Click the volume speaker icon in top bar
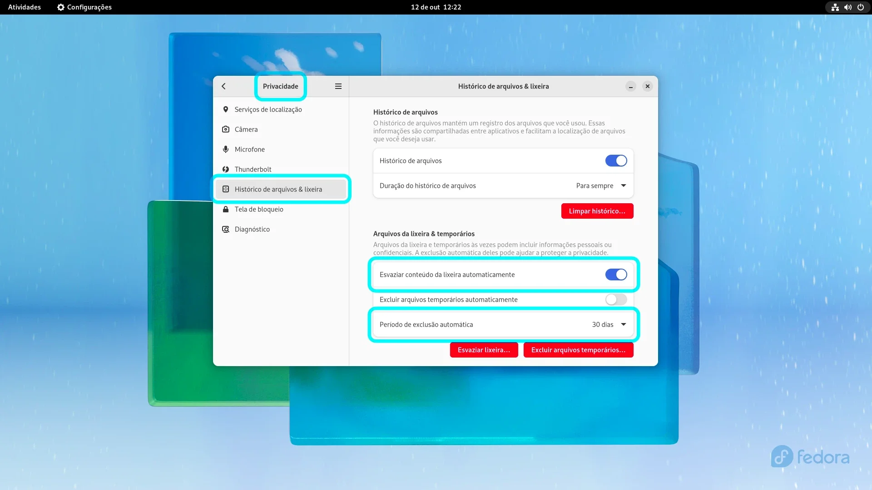Viewport: 872px width, 490px height. 848,7
